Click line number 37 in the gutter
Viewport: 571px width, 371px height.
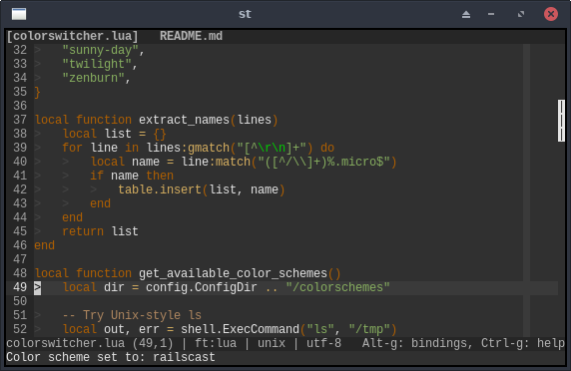(x=20, y=120)
